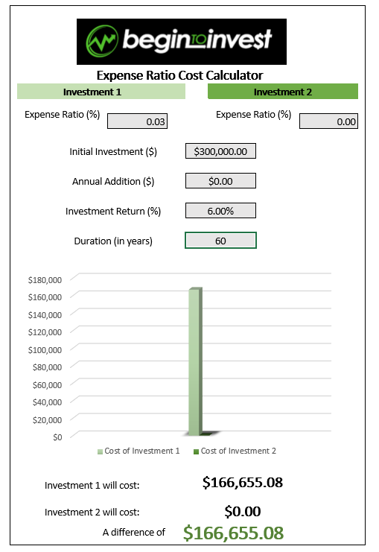379x552 pixels.
Task: Click the Investment 2 dark green header
Action: [x=283, y=92]
